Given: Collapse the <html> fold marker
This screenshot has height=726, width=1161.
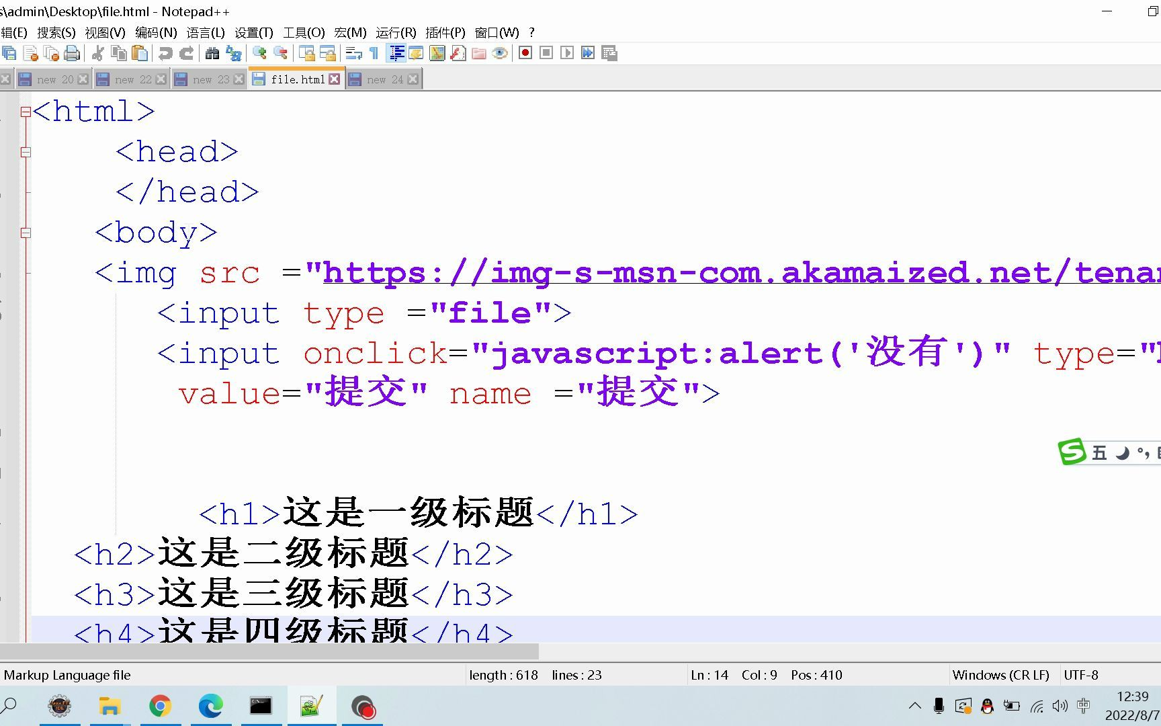Looking at the screenshot, I should pyautogui.click(x=26, y=112).
